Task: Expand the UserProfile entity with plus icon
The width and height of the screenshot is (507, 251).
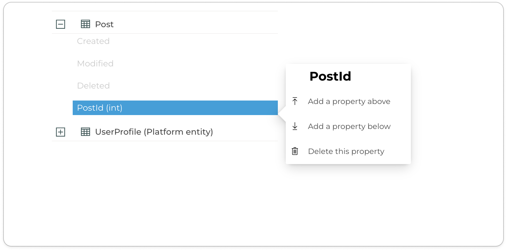Action: pyautogui.click(x=60, y=132)
